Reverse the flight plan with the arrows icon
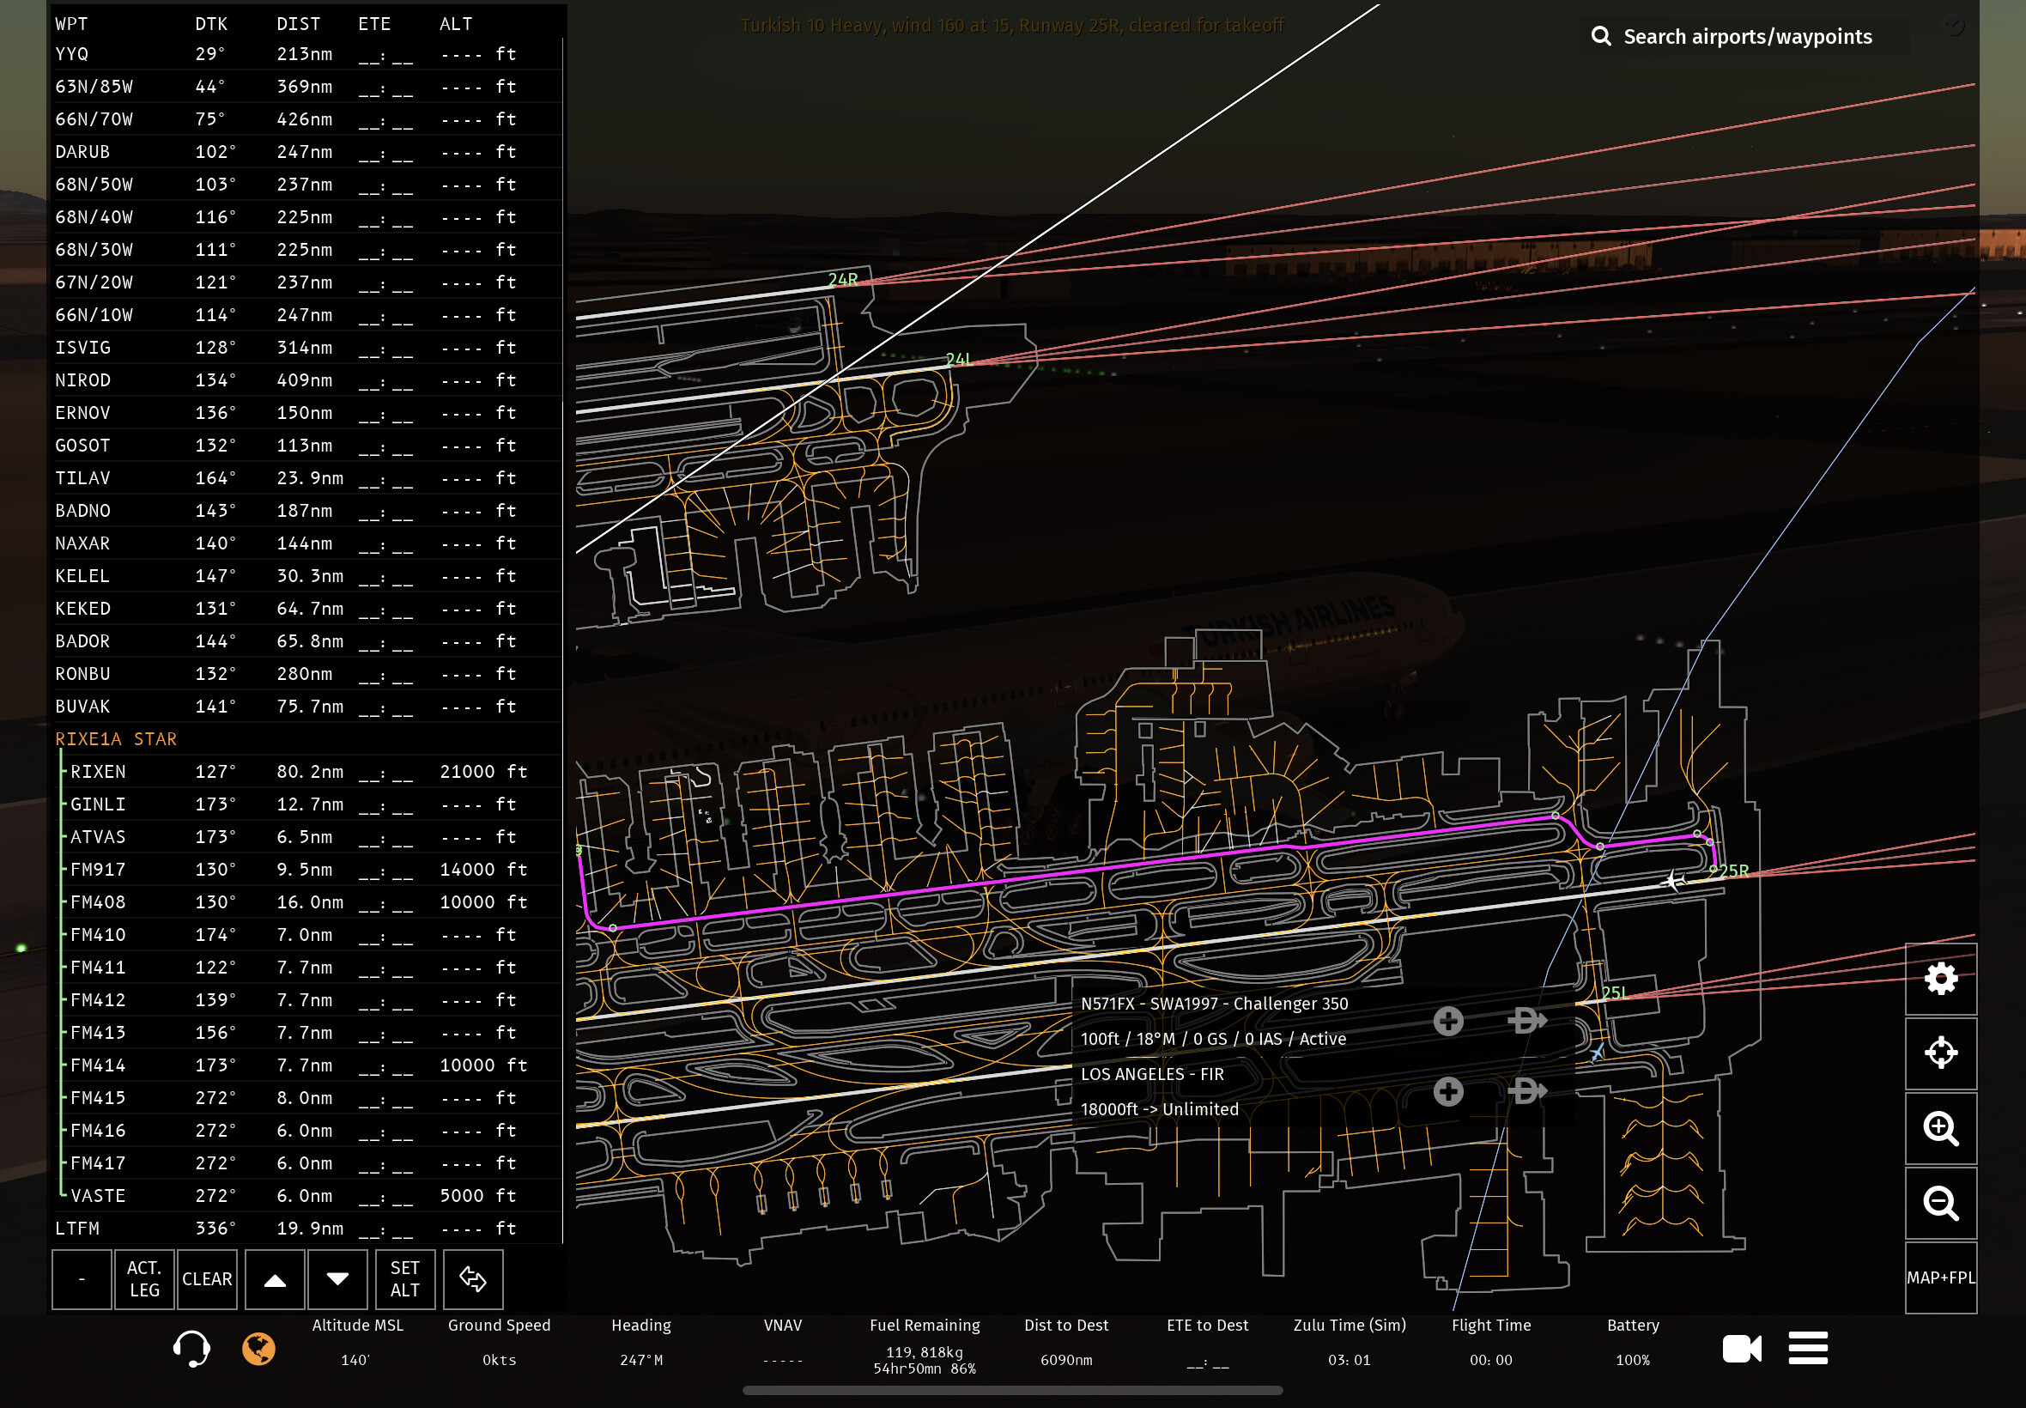 [x=473, y=1279]
